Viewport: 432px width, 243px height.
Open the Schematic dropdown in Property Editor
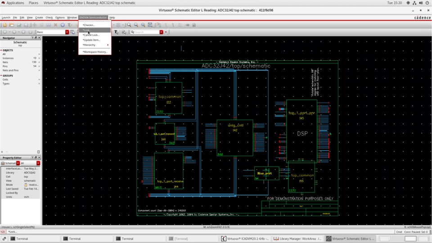pyautogui.click(x=18, y=163)
